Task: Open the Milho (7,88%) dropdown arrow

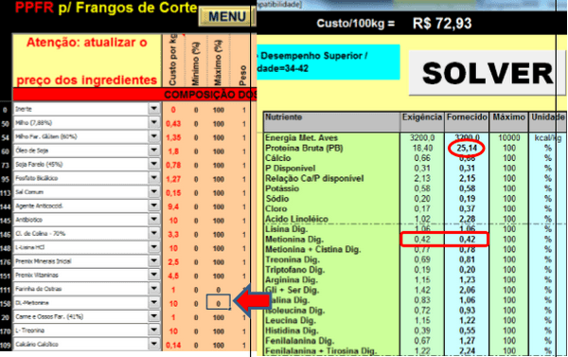Action: (154, 122)
